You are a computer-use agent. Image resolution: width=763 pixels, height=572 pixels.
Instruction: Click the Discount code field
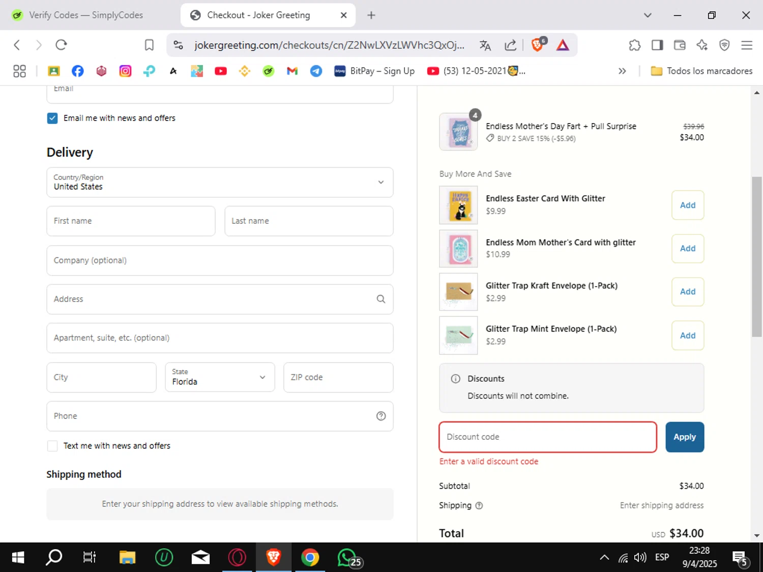(x=548, y=437)
